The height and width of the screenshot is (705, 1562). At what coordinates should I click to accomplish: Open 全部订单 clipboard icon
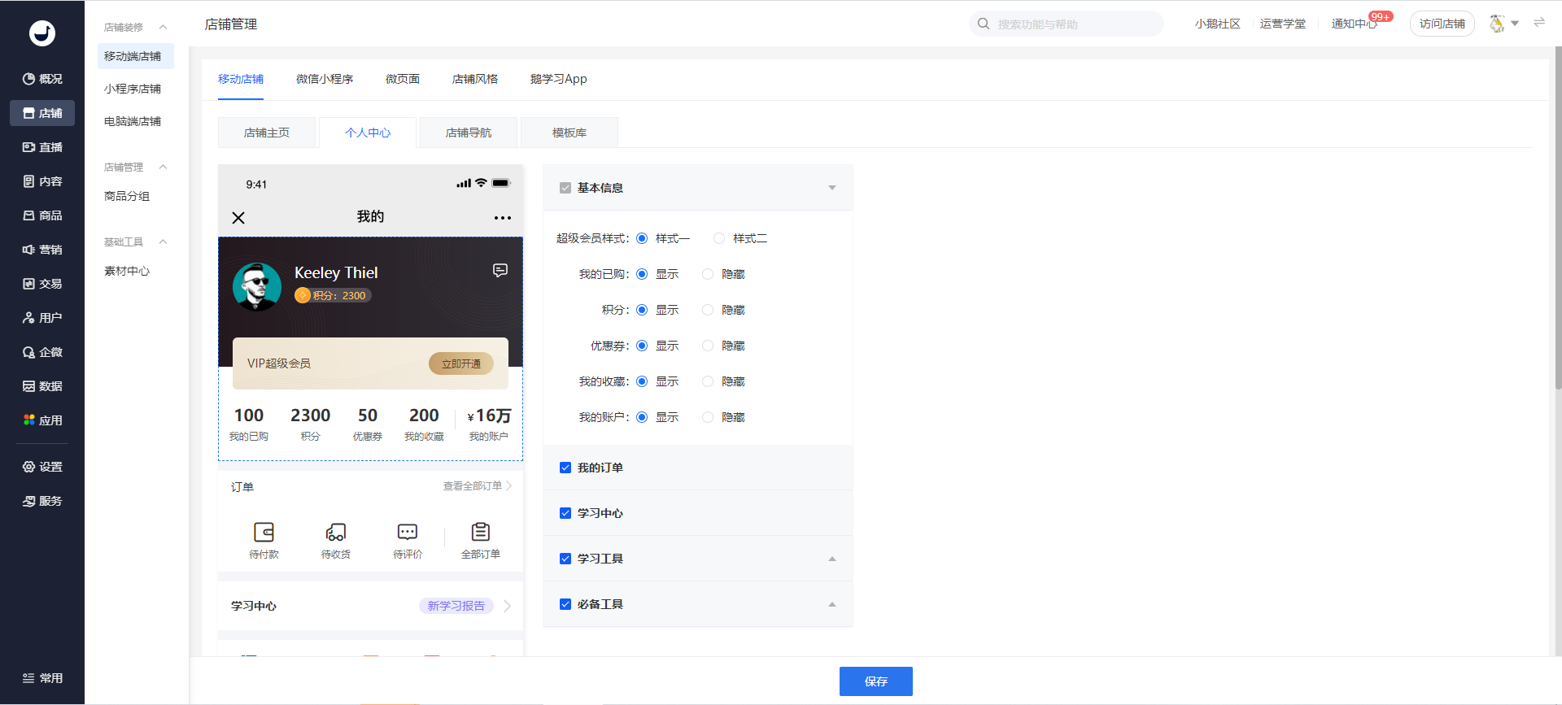[x=481, y=532]
